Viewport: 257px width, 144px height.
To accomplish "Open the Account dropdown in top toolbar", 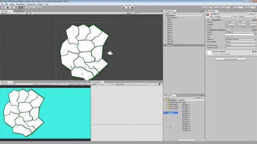I will (x=225, y=8).
